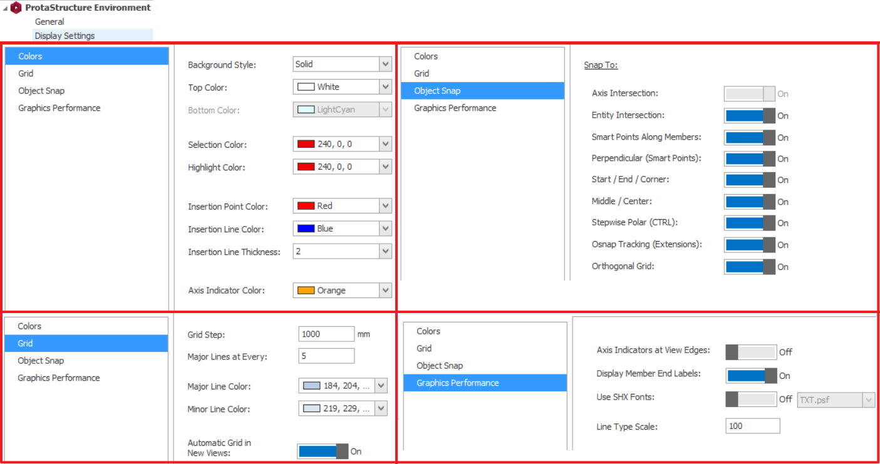Select General in the settings tree
This screenshot has height=464, width=880.
pyautogui.click(x=49, y=22)
